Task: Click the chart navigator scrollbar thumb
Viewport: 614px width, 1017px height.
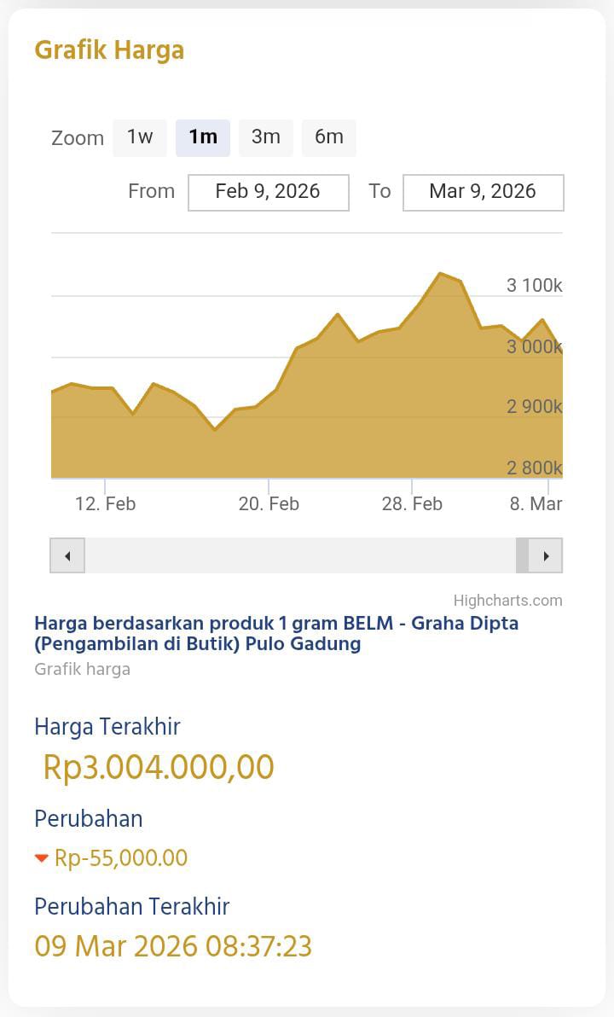Action: 523,556
